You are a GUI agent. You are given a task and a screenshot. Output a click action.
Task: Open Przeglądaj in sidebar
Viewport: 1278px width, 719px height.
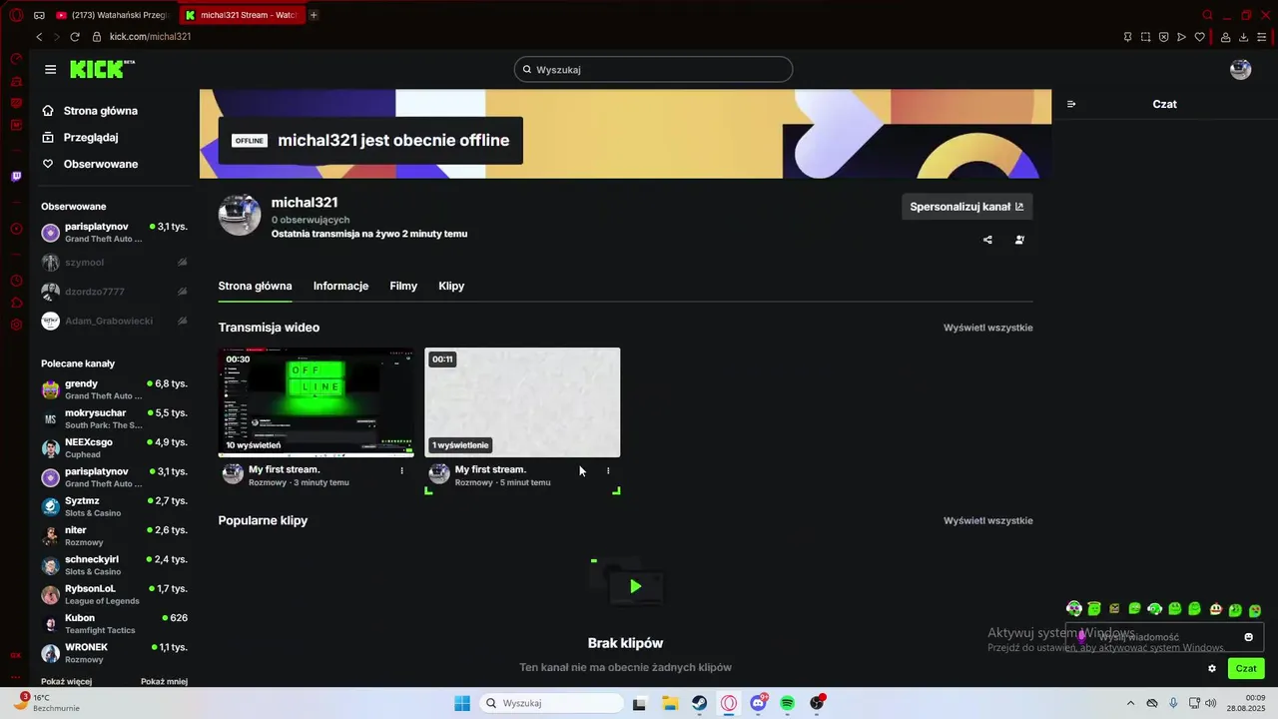pyautogui.click(x=81, y=138)
